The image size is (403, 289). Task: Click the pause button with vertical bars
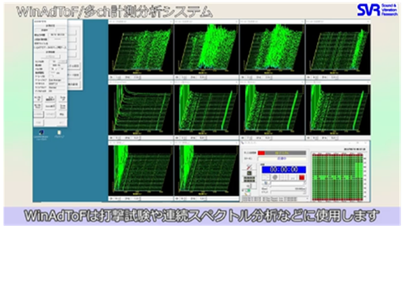(284, 177)
